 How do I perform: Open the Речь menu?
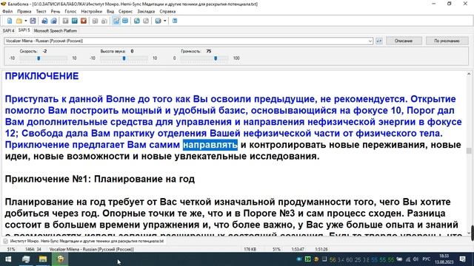coord(56,12)
